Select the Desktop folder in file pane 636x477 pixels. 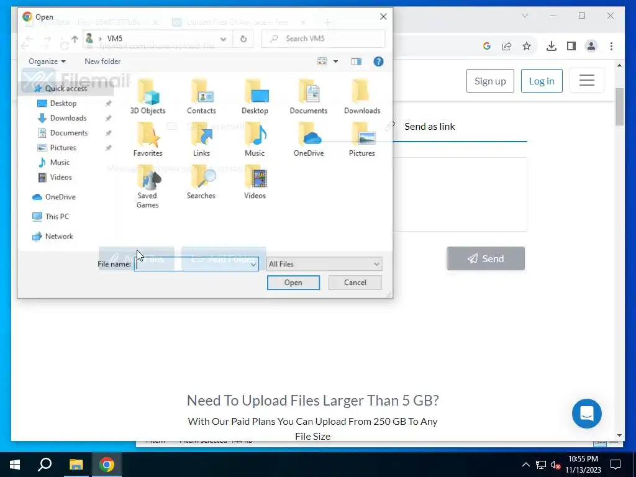point(255,97)
